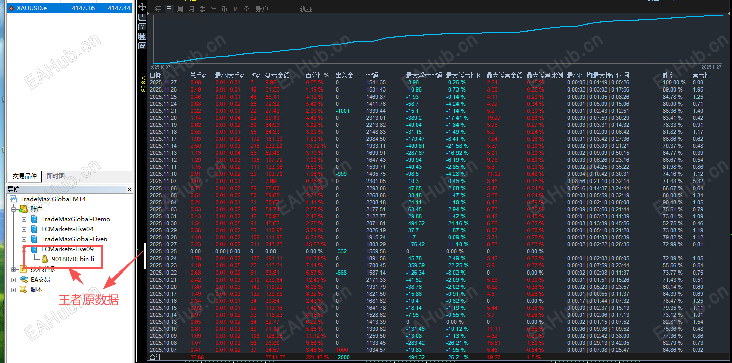The image size is (732, 363).
Task: Select the 备 notes tab
Action: pyautogui.click(x=246, y=9)
